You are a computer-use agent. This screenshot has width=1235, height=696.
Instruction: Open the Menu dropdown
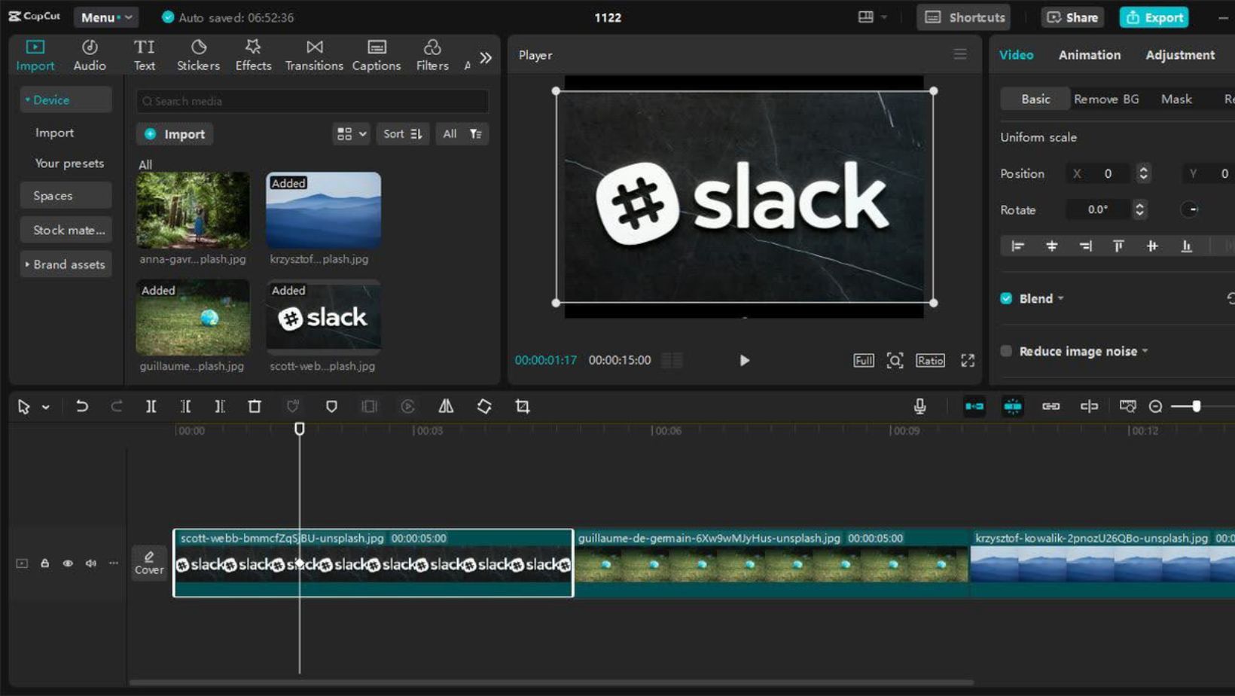coord(105,17)
